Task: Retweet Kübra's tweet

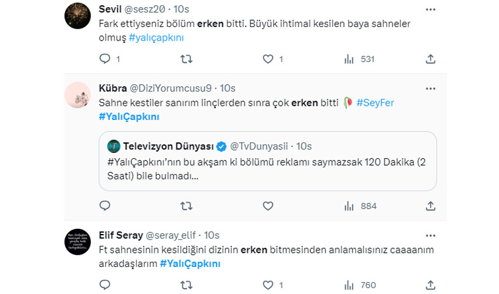Action: pyautogui.click(x=186, y=206)
